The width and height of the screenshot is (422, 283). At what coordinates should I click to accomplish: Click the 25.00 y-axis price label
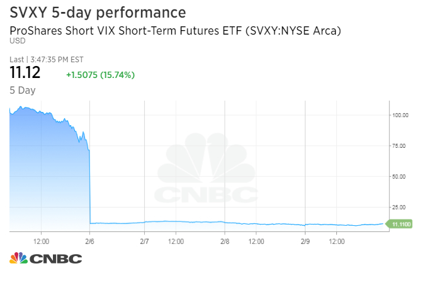(399, 207)
